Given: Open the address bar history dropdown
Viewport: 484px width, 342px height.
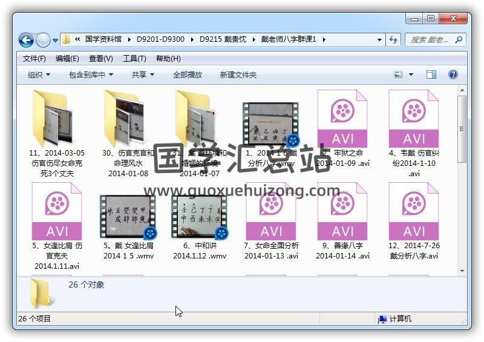Looking at the screenshot, I should (379, 39).
